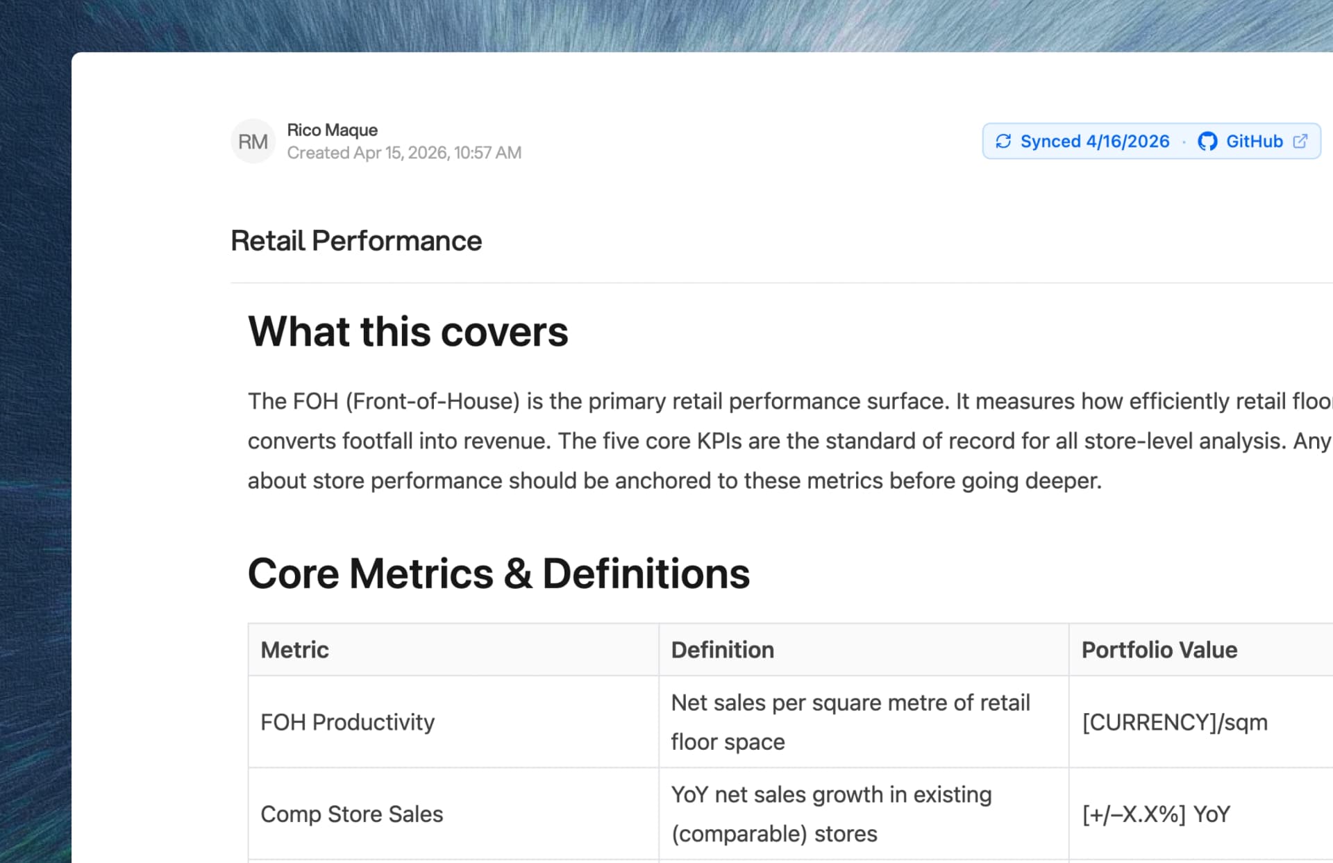
Task: Open the GitHub link
Action: click(x=1253, y=141)
